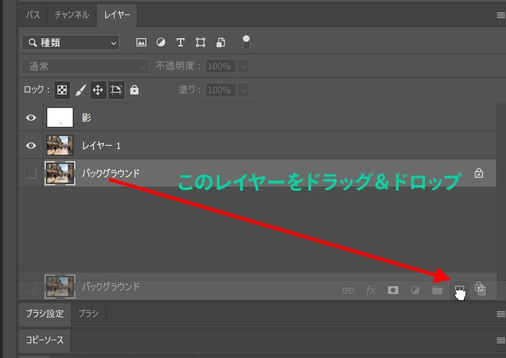
Task: Click the レイヤー 1 layer name
Action: click(x=101, y=146)
